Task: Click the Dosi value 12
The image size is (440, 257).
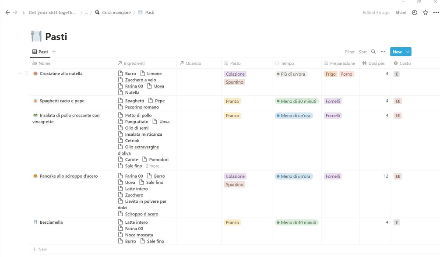Action: tap(386, 176)
